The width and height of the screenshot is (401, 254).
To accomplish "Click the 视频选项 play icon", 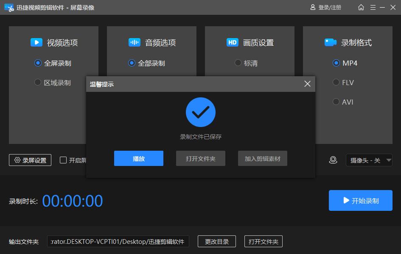I will (x=36, y=42).
